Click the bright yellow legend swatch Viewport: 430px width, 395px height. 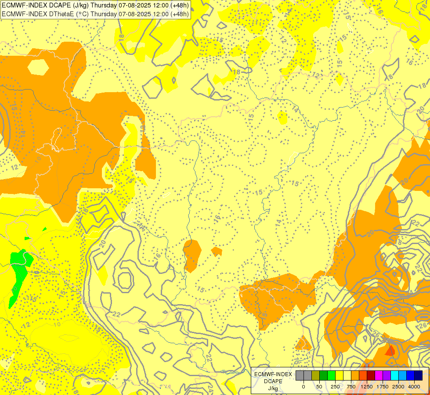point(339,376)
